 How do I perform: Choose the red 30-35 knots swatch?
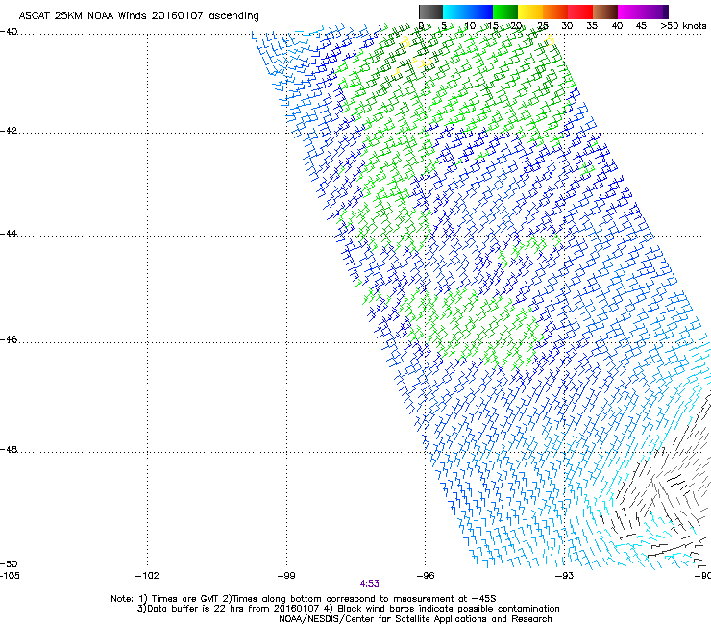580,12
